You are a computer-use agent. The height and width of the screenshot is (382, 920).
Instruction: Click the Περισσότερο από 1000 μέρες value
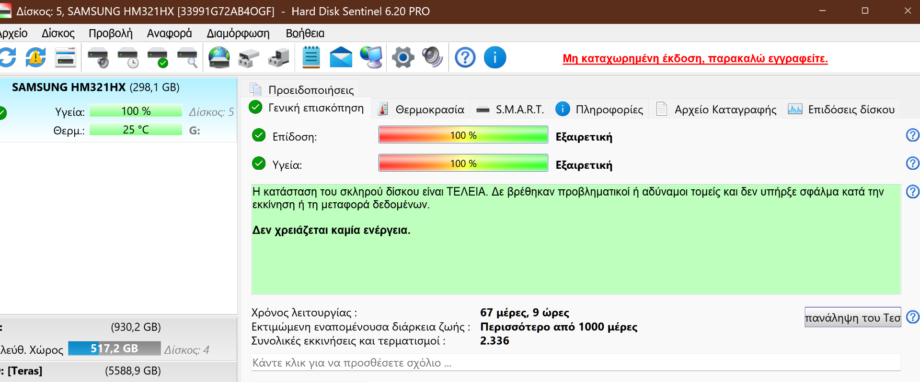point(559,327)
